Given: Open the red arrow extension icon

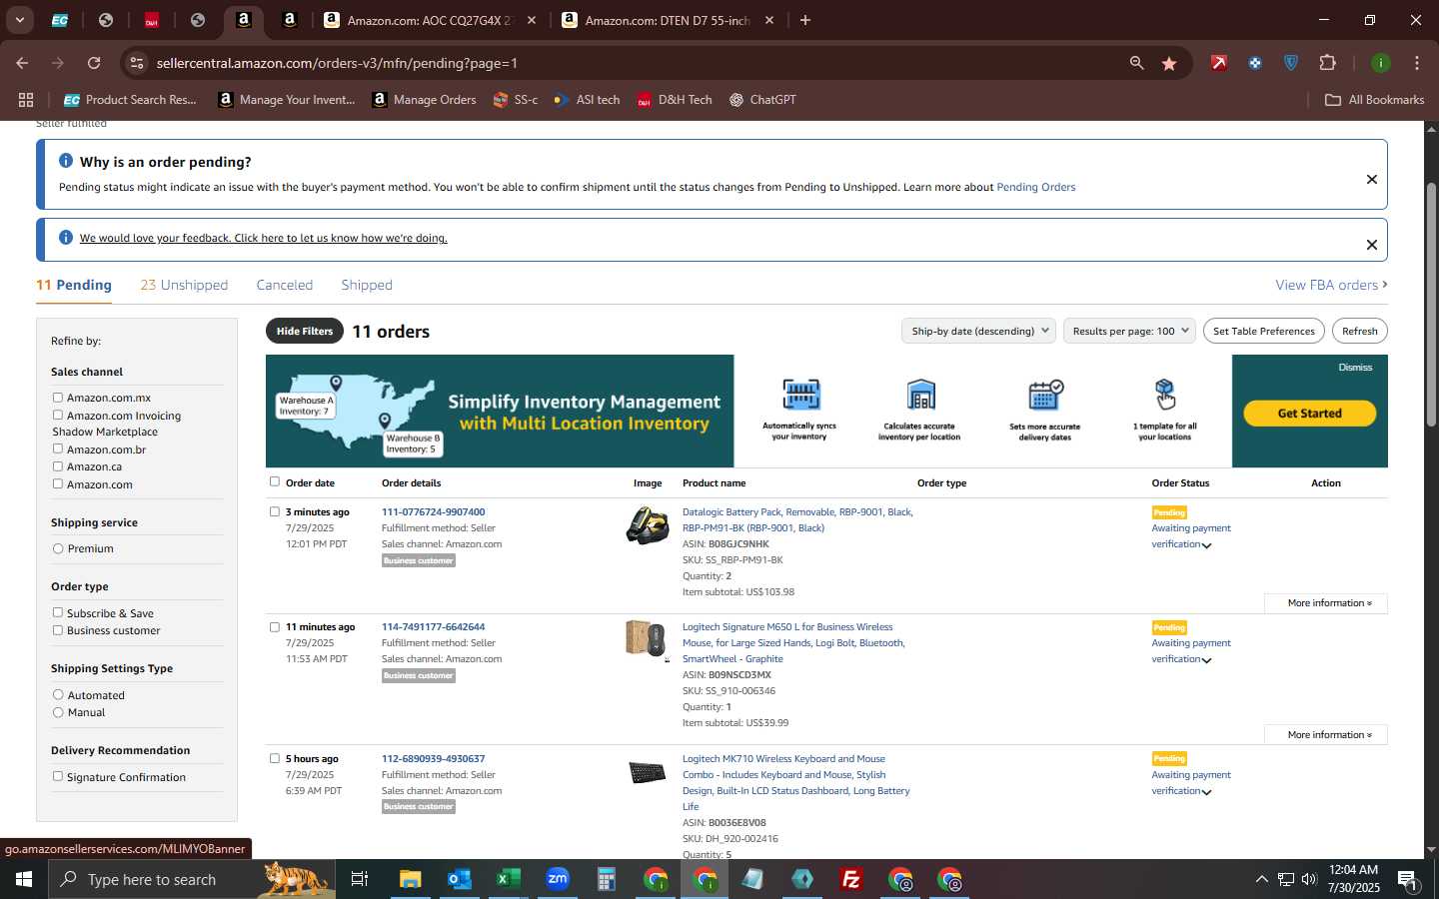Looking at the screenshot, I should point(1219,63).
